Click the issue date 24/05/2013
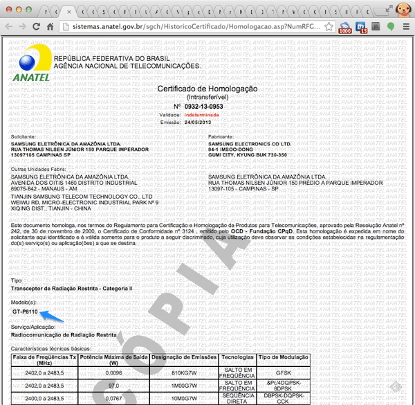 click(198, 122)
